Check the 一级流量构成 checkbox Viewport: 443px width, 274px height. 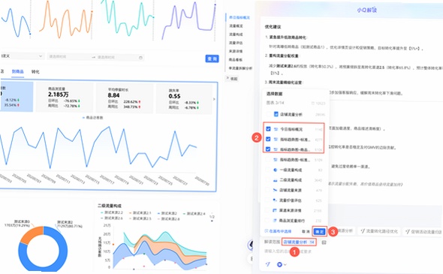click(267, 170)
